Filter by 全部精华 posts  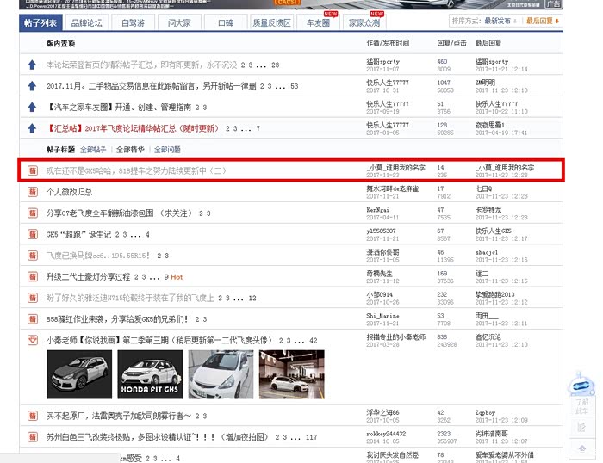131,150
